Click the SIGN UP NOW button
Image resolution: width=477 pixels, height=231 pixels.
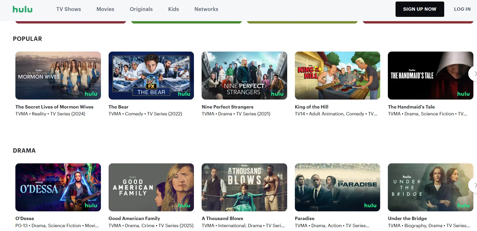[x=420, y=9]
